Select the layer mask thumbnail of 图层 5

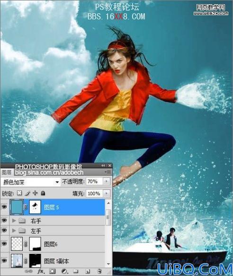pos(35,207)
